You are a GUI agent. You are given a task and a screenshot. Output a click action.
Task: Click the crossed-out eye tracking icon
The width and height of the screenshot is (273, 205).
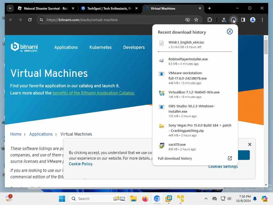click(187, 20)
